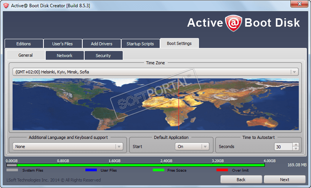Click the gray System Files swatch
Image resolution: width=311 pixels, height=188 pixels.
click(x=12, y=170)
